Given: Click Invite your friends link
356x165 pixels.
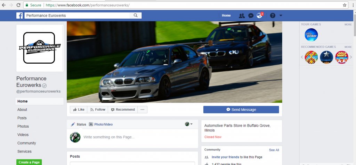Looking at the screenshot, I should (225, 157).
